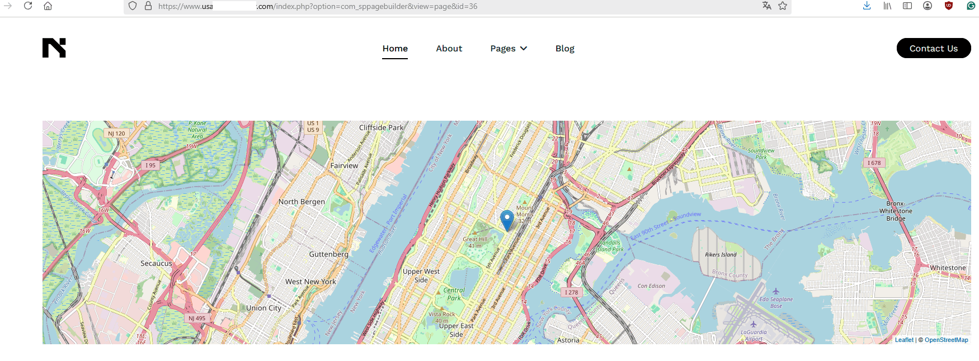Click the browser home icon
Image resolution: width=979 pixels, height=361 pixels.
click(48, 6)
